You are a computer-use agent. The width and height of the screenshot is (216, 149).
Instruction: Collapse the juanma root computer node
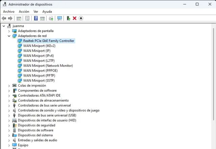[4, 26]
